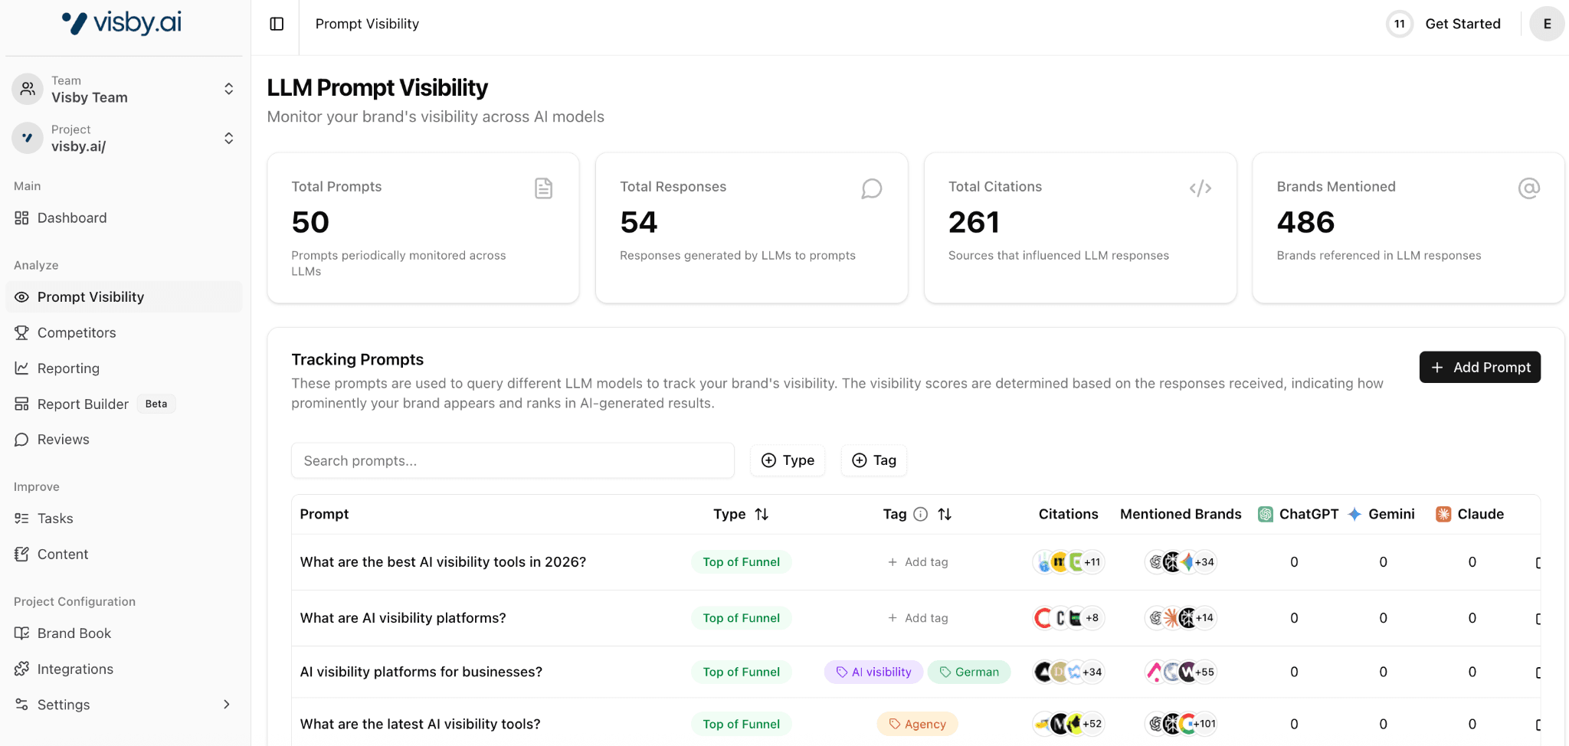
Task: Click the Brands Mentioned value 486
Action: click(x=1305, y=223)
